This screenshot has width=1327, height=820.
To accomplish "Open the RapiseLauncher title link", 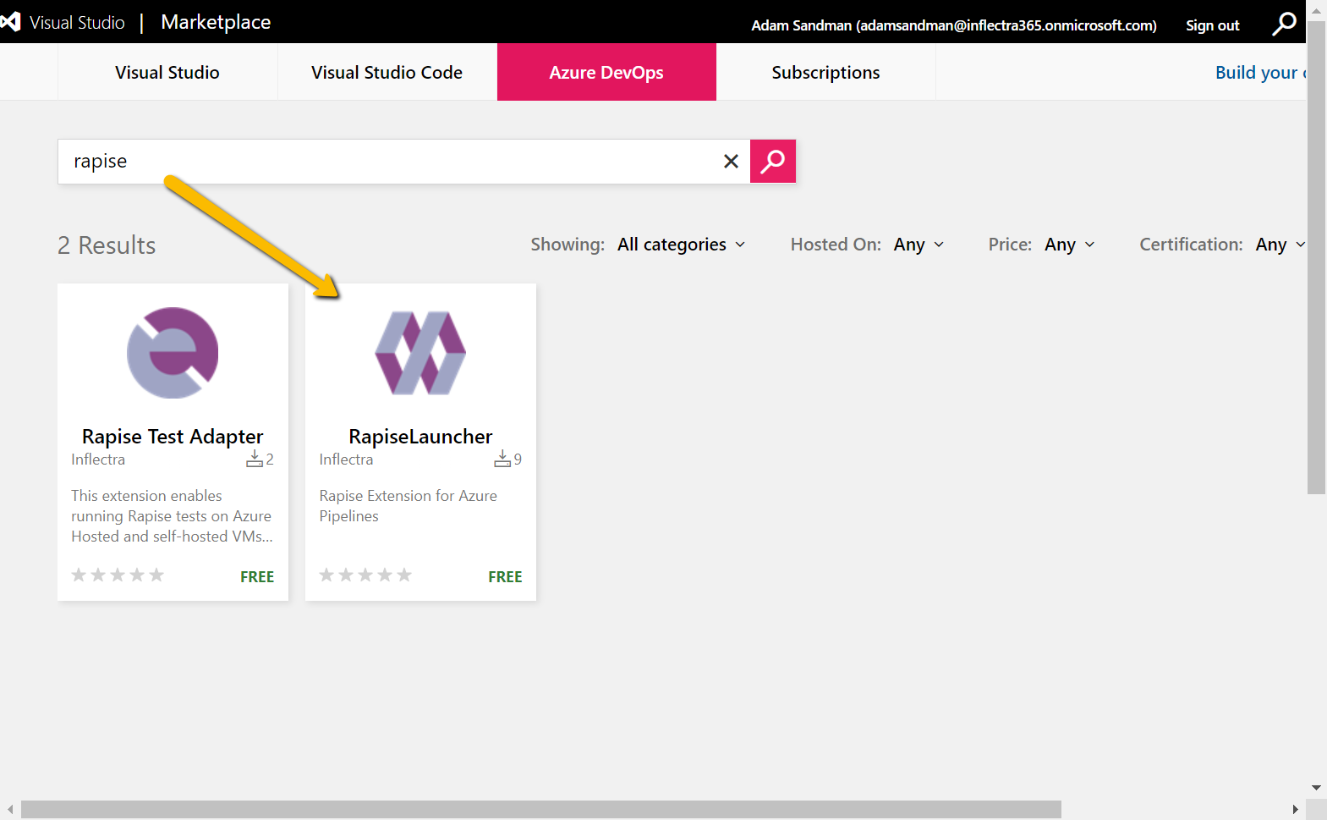I will pyautogui.click(x=420, y=437).
